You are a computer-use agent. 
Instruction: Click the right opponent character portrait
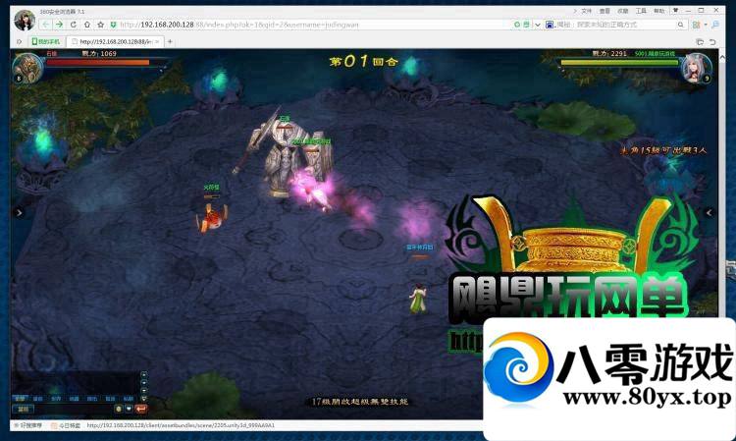tap(697, 68)
